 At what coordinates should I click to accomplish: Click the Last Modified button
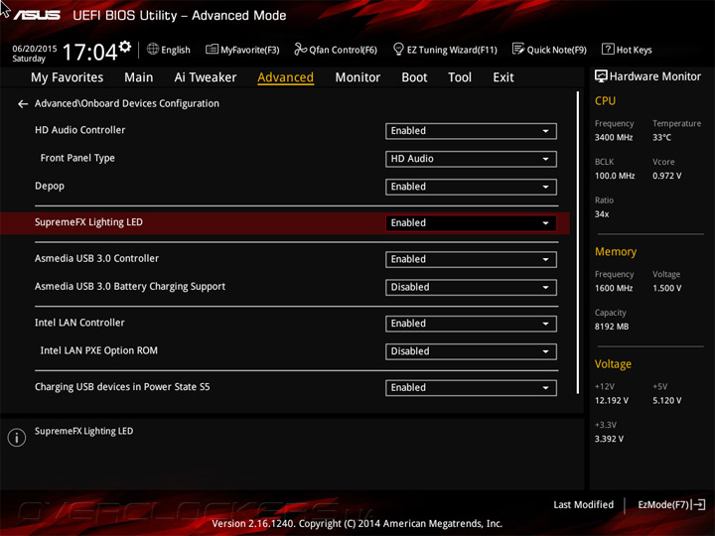point(583,504)
